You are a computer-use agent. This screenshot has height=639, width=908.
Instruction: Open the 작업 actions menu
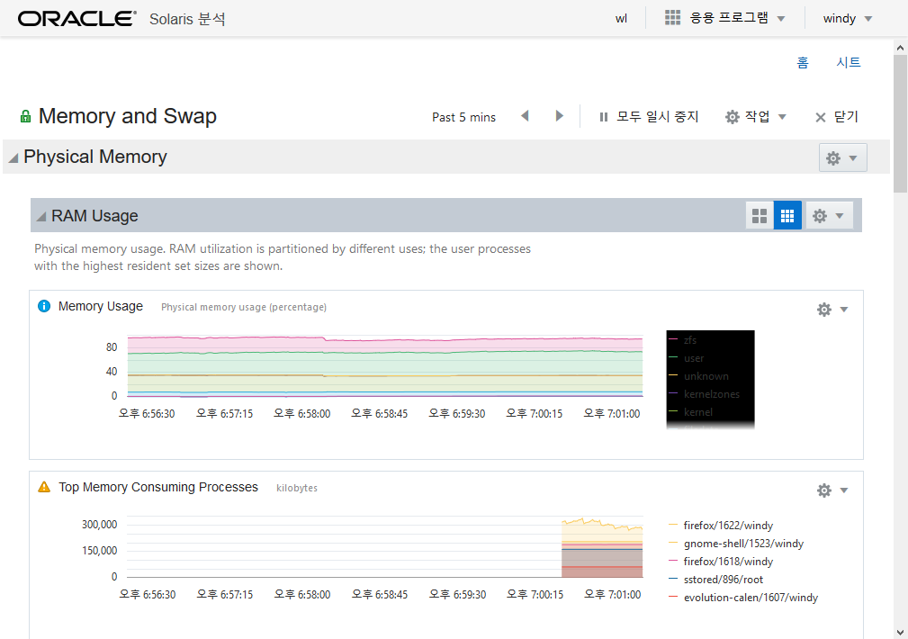756,117
